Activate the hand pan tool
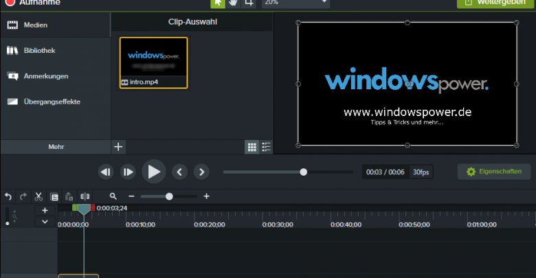Image resolution: width=536 pixels, height=278 pixels. coord(233,3)
